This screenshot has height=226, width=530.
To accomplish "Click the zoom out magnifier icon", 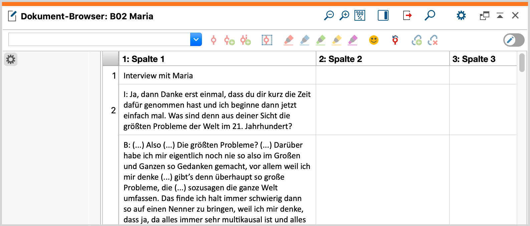I will pos(329,15).
